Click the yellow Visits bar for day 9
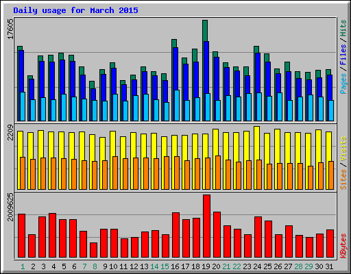Image resolution: width=351 pixels, height=274 pixels. (x=102, y=149)
